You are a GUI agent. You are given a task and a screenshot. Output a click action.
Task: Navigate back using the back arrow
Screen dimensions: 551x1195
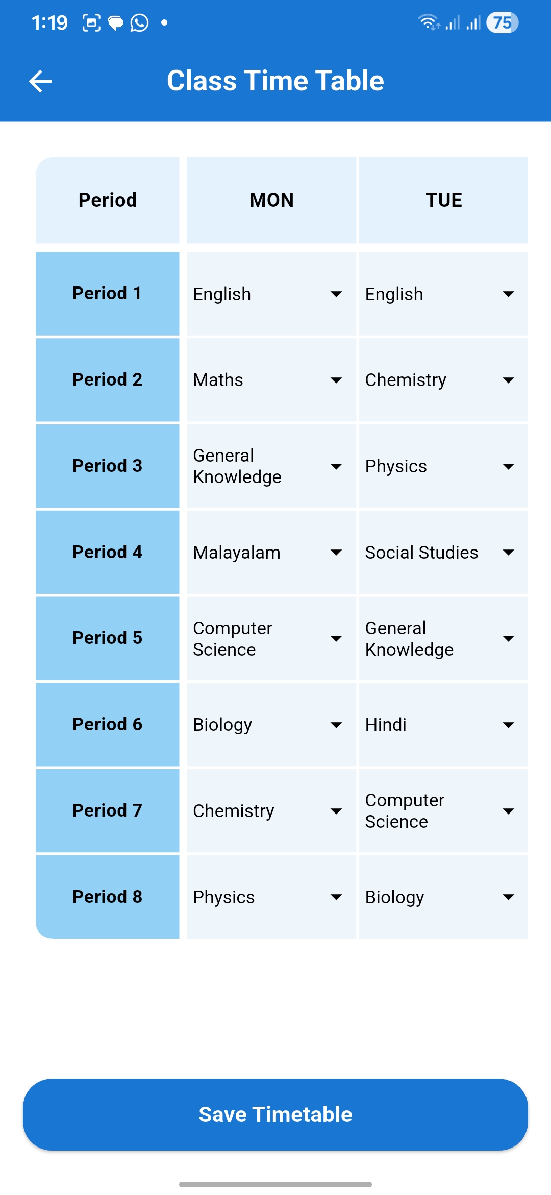click(39, 81)
